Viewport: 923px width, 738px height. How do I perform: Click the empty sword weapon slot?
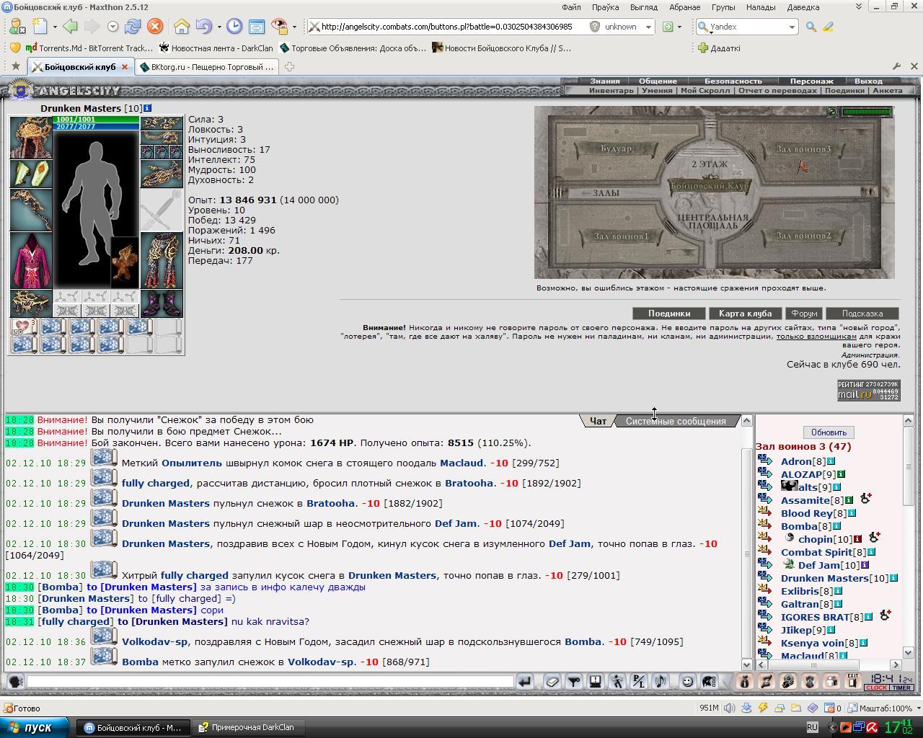click(162, 210)
